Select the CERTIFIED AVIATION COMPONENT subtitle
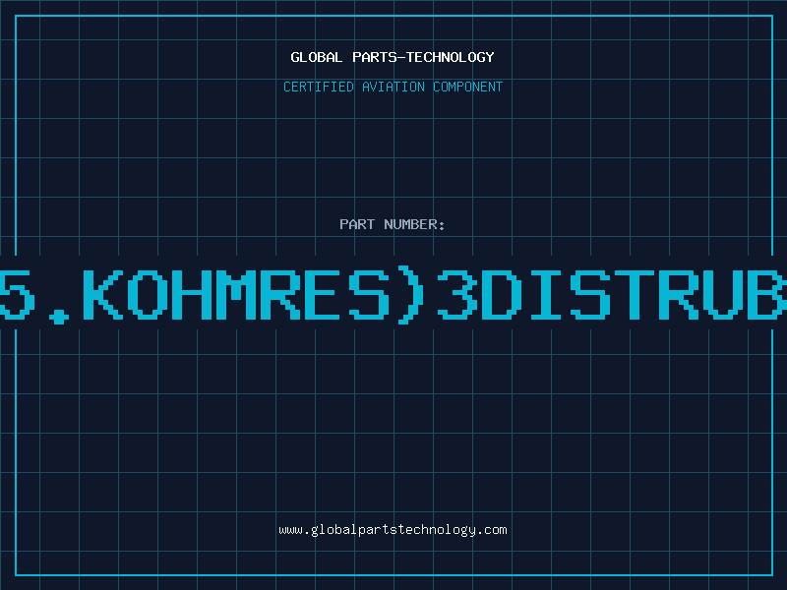The height and width of the screenshot is (590, 787). pos(393,87)
